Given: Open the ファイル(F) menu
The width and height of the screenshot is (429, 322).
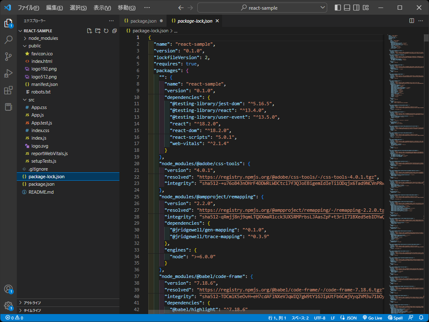Looking at the screenshot, I should click(x=28, y=8).
